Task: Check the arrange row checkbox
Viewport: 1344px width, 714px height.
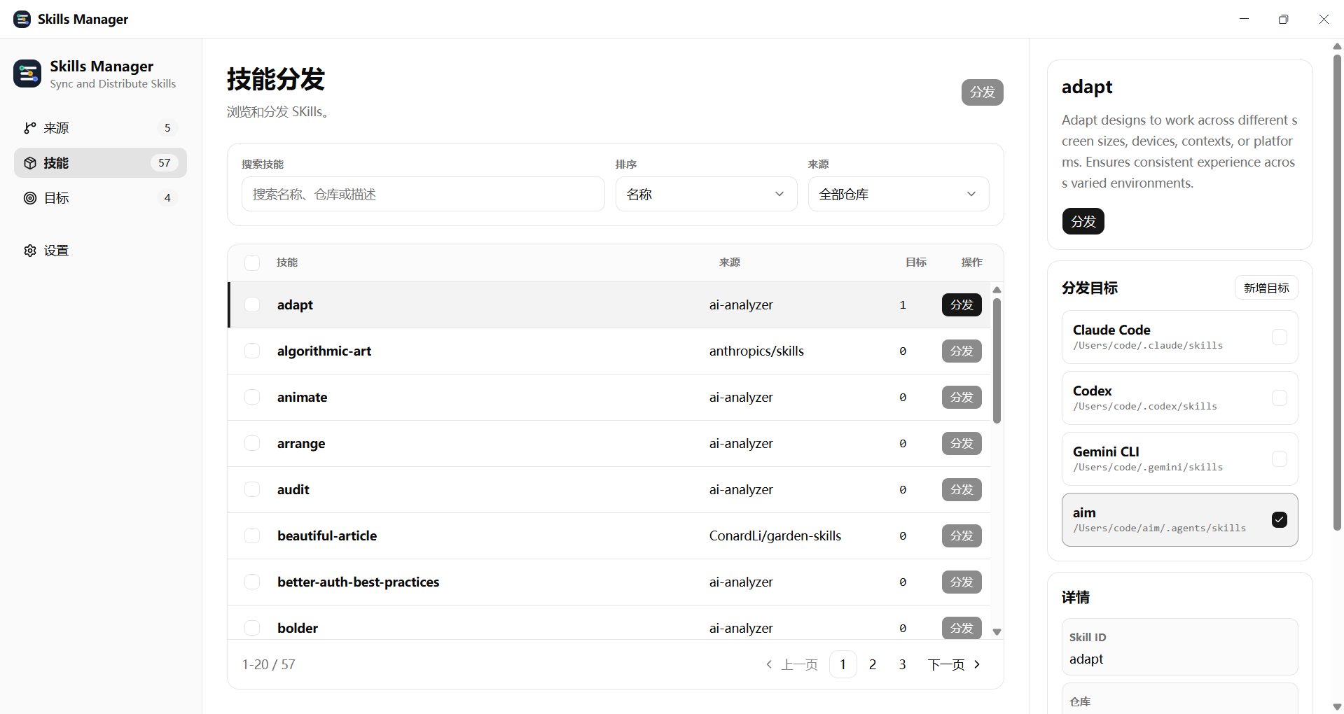Action: pyautogui.click(x=252, y=443)
